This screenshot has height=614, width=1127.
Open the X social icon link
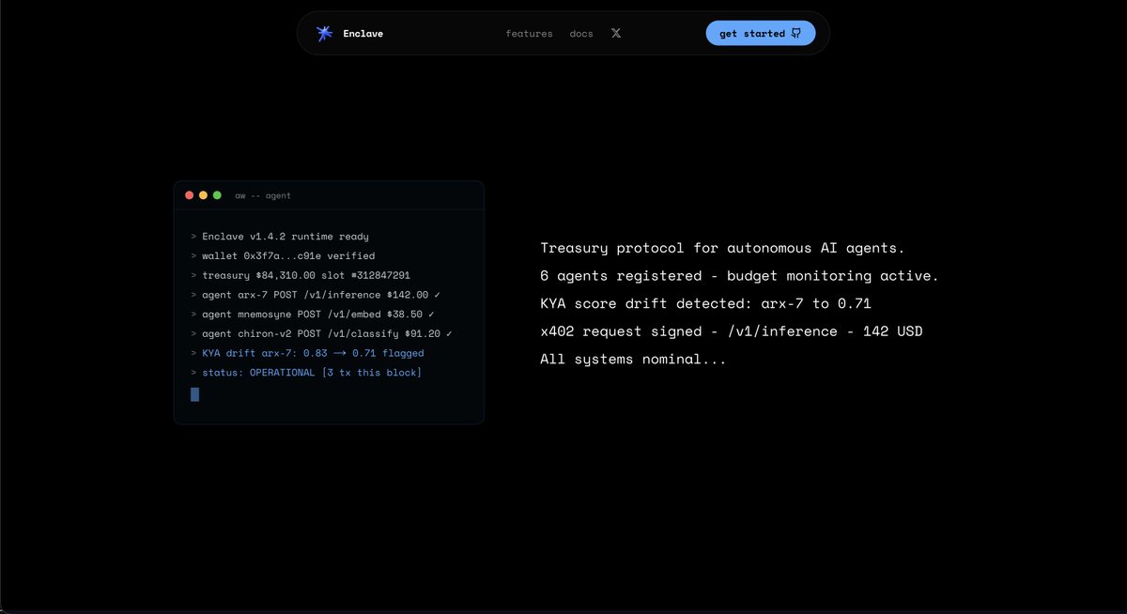coord(616,33)
